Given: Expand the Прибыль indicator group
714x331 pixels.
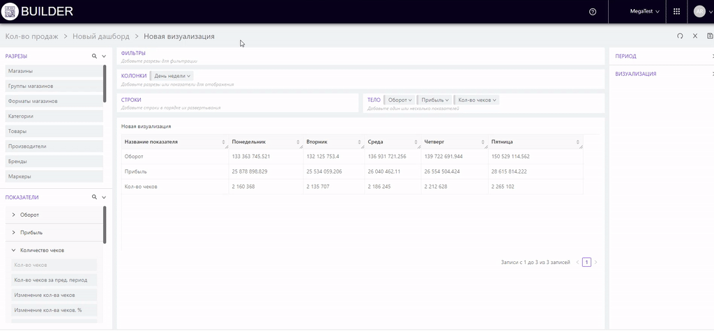Looking at the screenshot, I should click(14, 232).
